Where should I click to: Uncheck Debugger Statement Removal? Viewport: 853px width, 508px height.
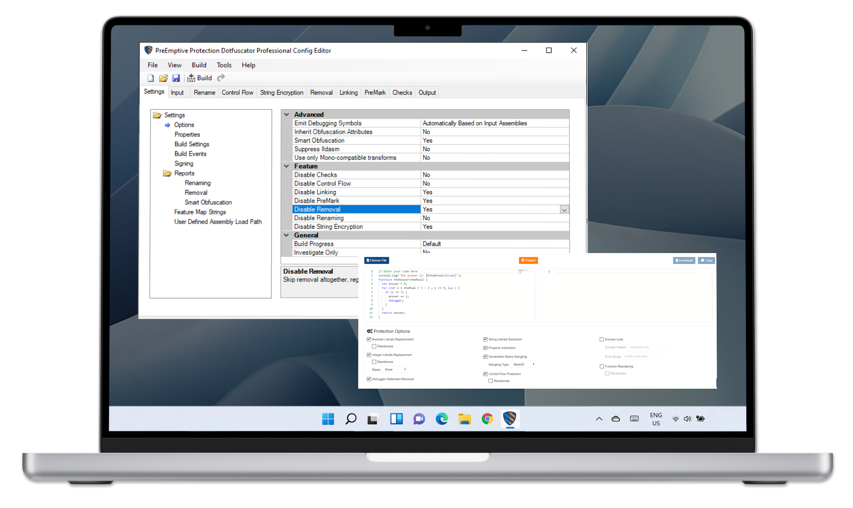(x=369, y=379)
